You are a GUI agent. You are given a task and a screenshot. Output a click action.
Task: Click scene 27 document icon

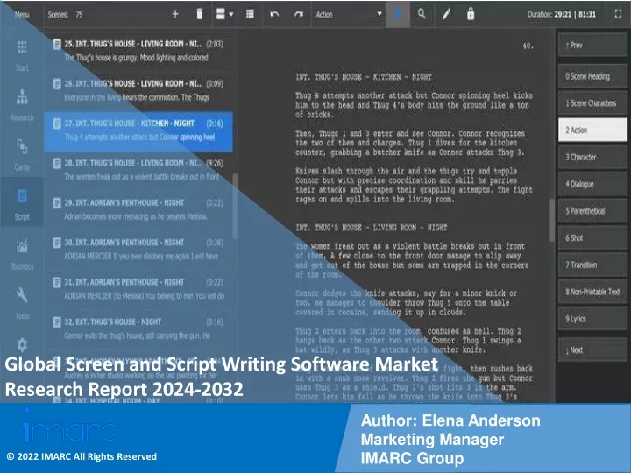[x=57, y=124]
